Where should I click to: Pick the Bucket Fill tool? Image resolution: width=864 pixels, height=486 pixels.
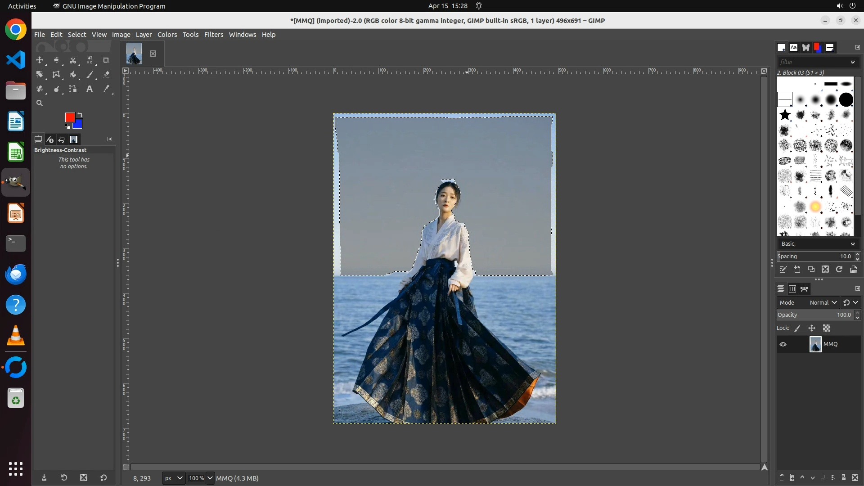click(x=73, y=75)
